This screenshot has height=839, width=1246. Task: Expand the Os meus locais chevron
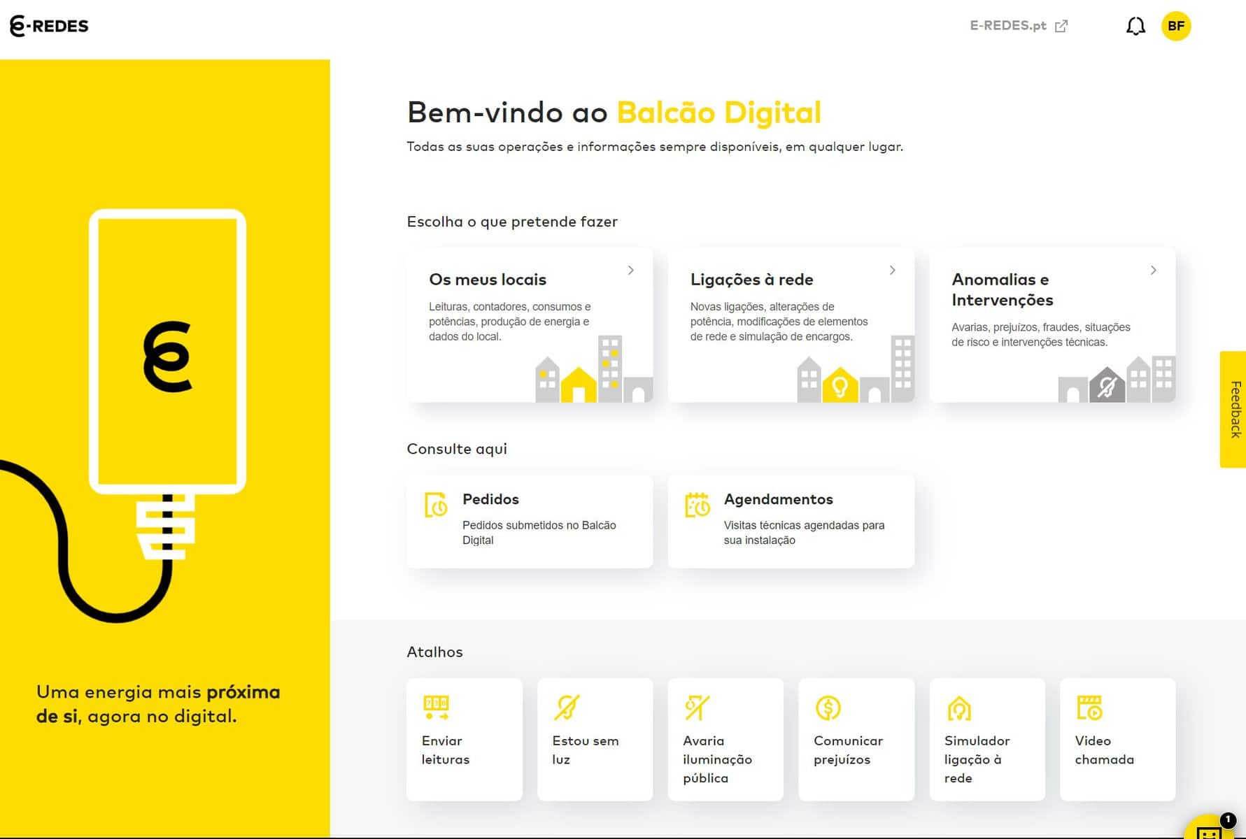(x=631, y=270)
